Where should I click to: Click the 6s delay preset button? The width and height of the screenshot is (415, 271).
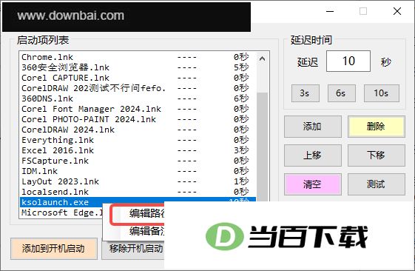click(342, 93)
